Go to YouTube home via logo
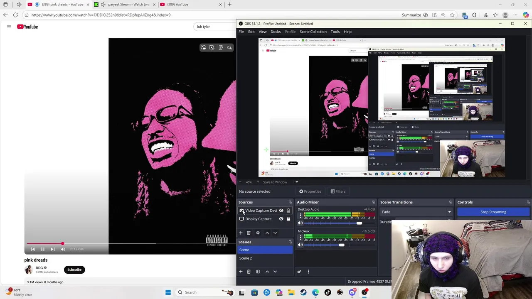 point(27,27)
